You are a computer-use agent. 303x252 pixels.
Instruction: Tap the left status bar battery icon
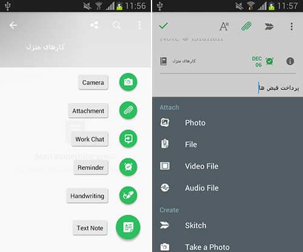[119, 6]
